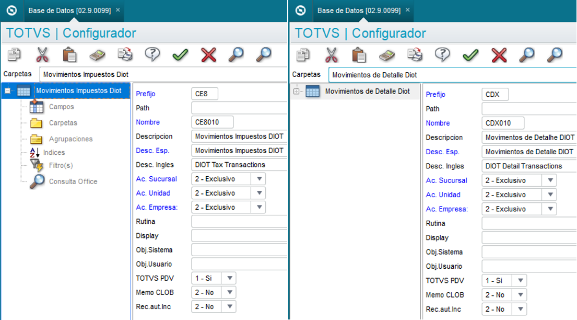Image resolution: width=577 pixels, height=320 pixels.
Task: Open Ac. Empresa dropdown in right window
Action: tap(550, 209)
